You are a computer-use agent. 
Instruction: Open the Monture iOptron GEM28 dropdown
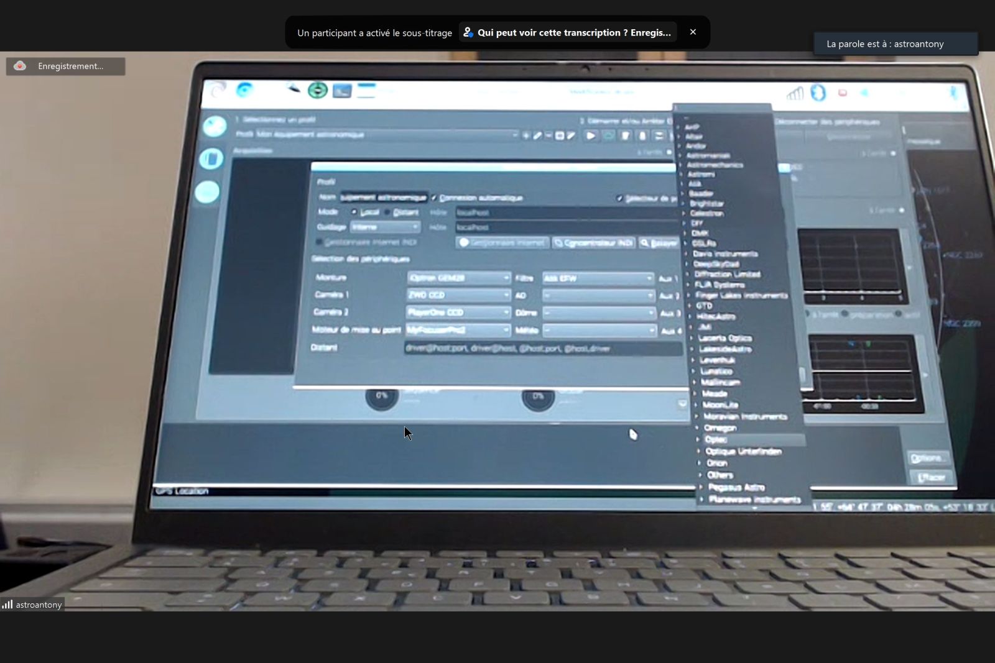pyautogui.click(x=459, y=278)
